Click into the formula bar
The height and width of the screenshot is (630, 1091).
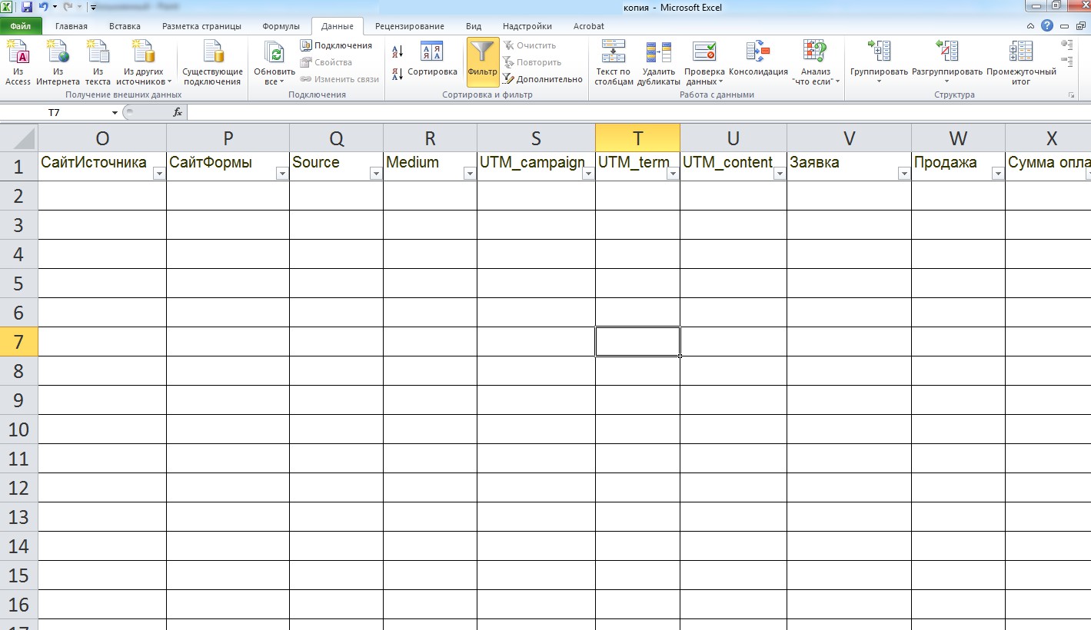tap(638, 113)
